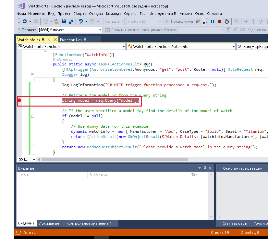The width and height of the screenshot is (268, 239).
Task: Click the editor scroll left arrow
Action: (x=39, y=160)
